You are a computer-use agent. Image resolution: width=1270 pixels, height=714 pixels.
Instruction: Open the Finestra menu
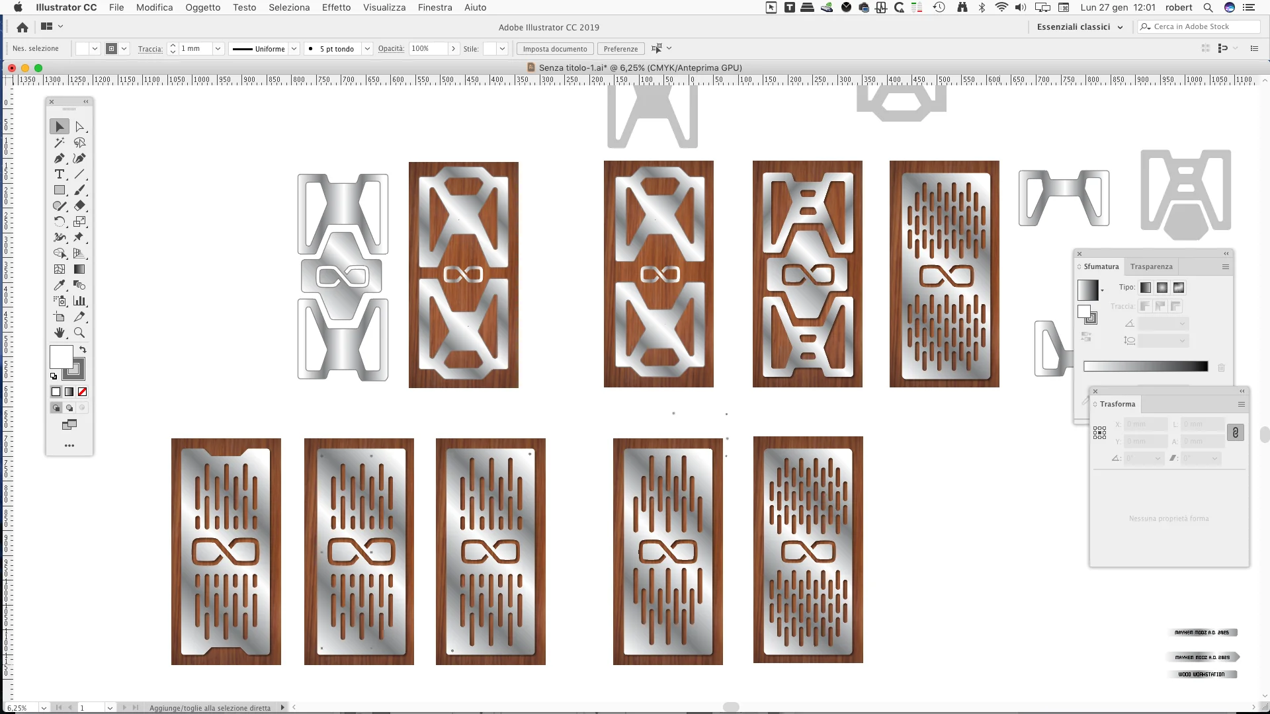(x=435, y=7)
